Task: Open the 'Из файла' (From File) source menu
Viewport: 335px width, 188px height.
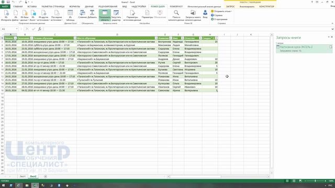Action: [15, 15]
